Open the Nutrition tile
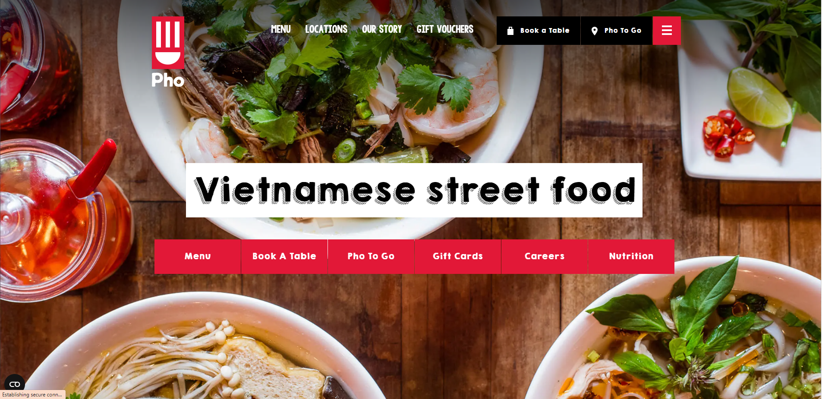 (x=631, y=257)
